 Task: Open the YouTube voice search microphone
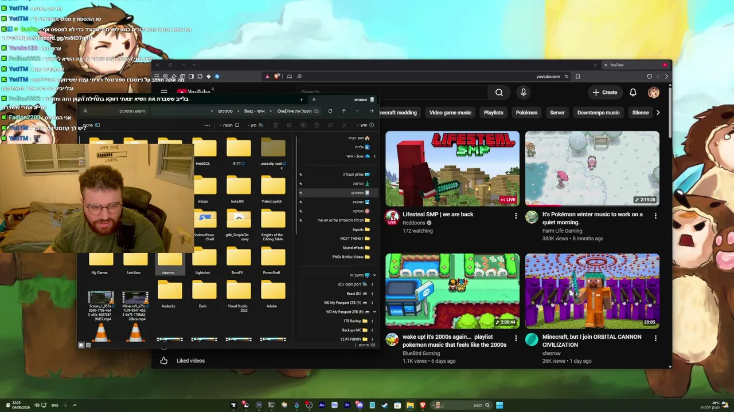coord(523,92)
